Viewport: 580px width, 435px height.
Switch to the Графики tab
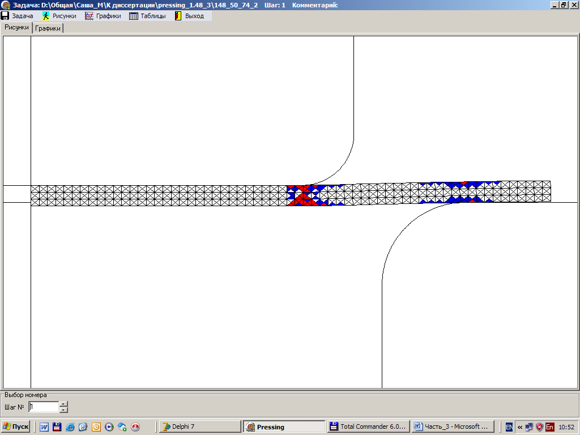48,28
